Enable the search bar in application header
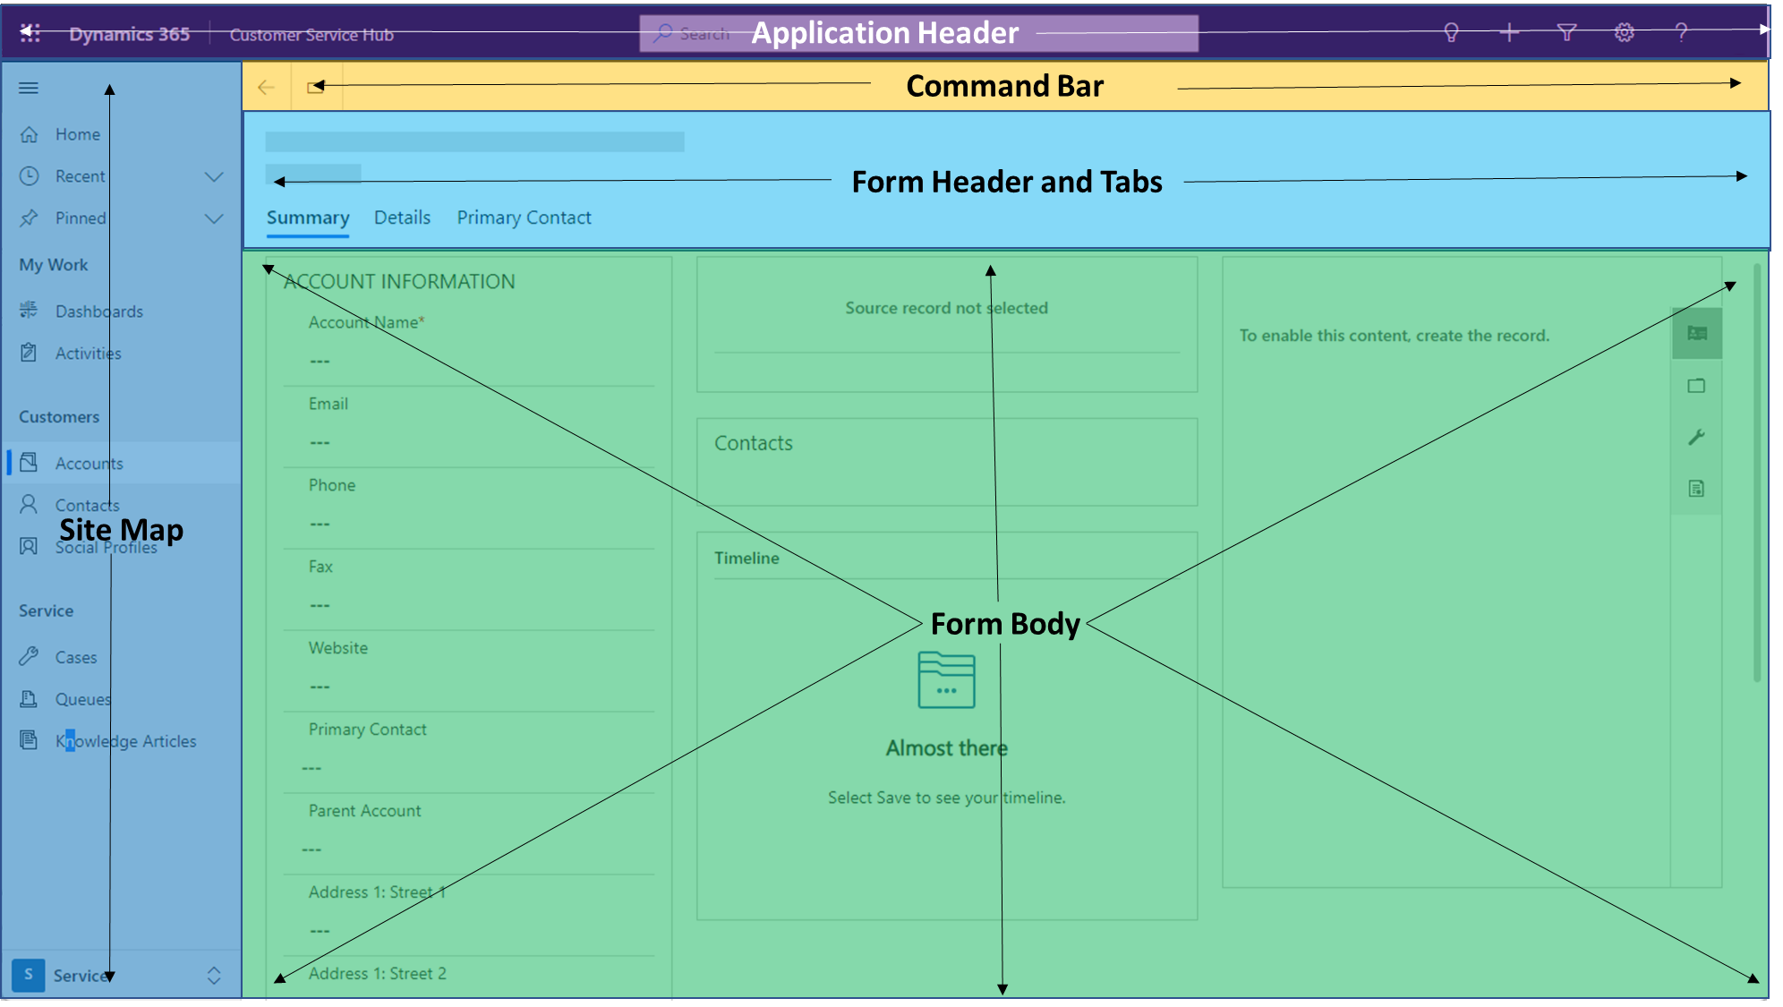This screenshot has height=1007, width=1783. click(695, 34)
